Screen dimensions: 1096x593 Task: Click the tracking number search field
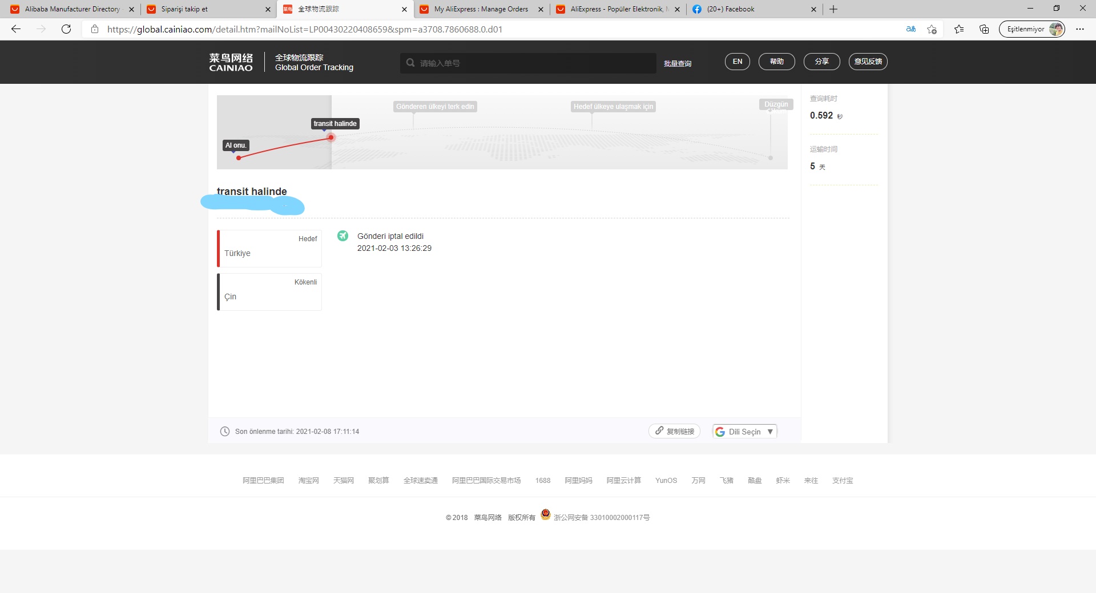coord(528,63)
